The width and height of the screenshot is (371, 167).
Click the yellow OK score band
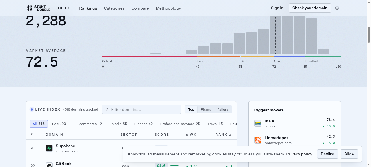tap(257, 56)
